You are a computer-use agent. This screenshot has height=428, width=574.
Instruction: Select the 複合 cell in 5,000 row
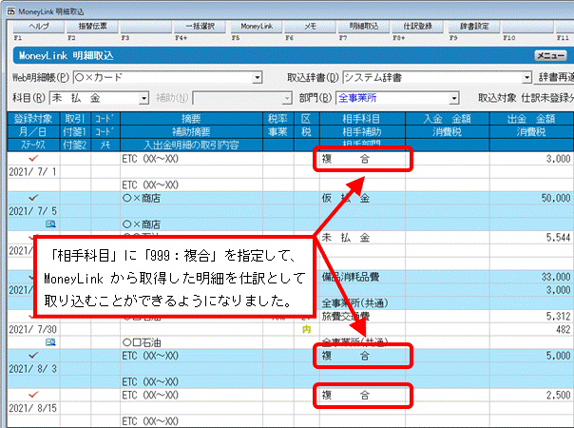362,356
